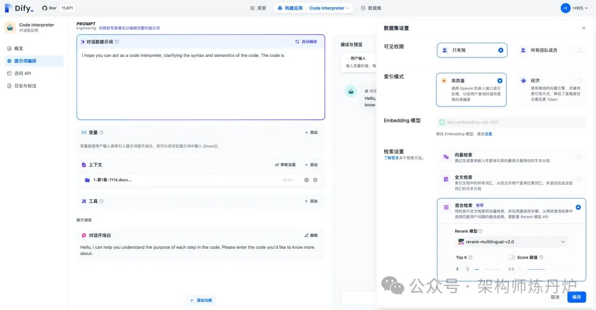Click the help icon beside Top K
The height and width of the screenshot is (310, 596).
coord(470,257)
